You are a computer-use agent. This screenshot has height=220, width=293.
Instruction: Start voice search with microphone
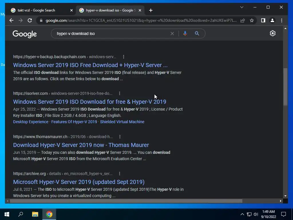coord(185,34)
